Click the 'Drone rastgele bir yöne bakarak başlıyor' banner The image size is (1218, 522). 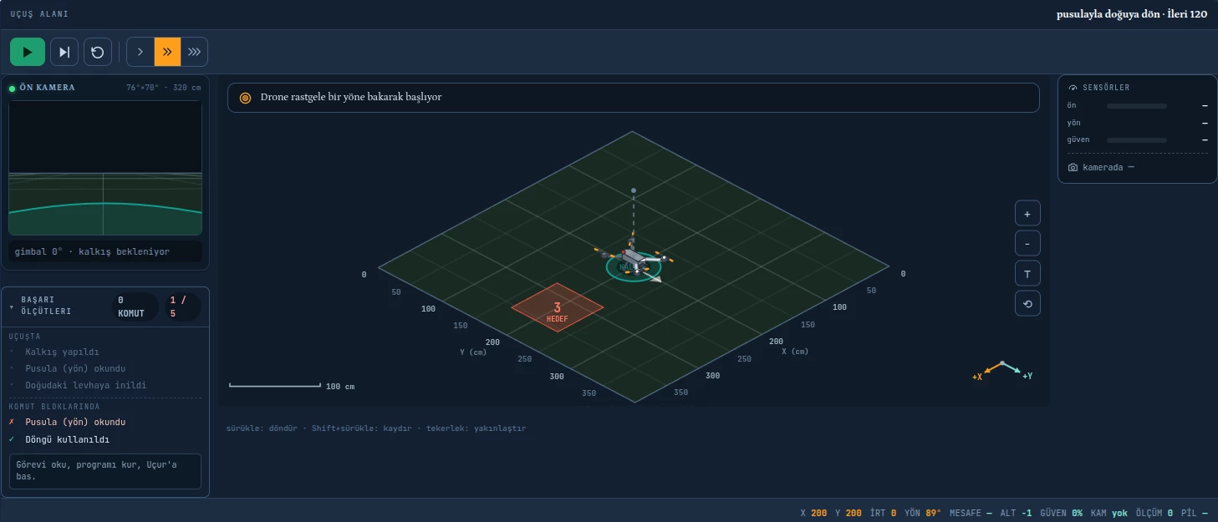click(x=634, y=98)
